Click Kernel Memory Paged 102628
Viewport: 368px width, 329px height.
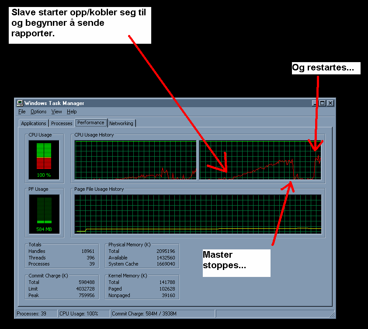pyautogui.click(x=167, y=289)
